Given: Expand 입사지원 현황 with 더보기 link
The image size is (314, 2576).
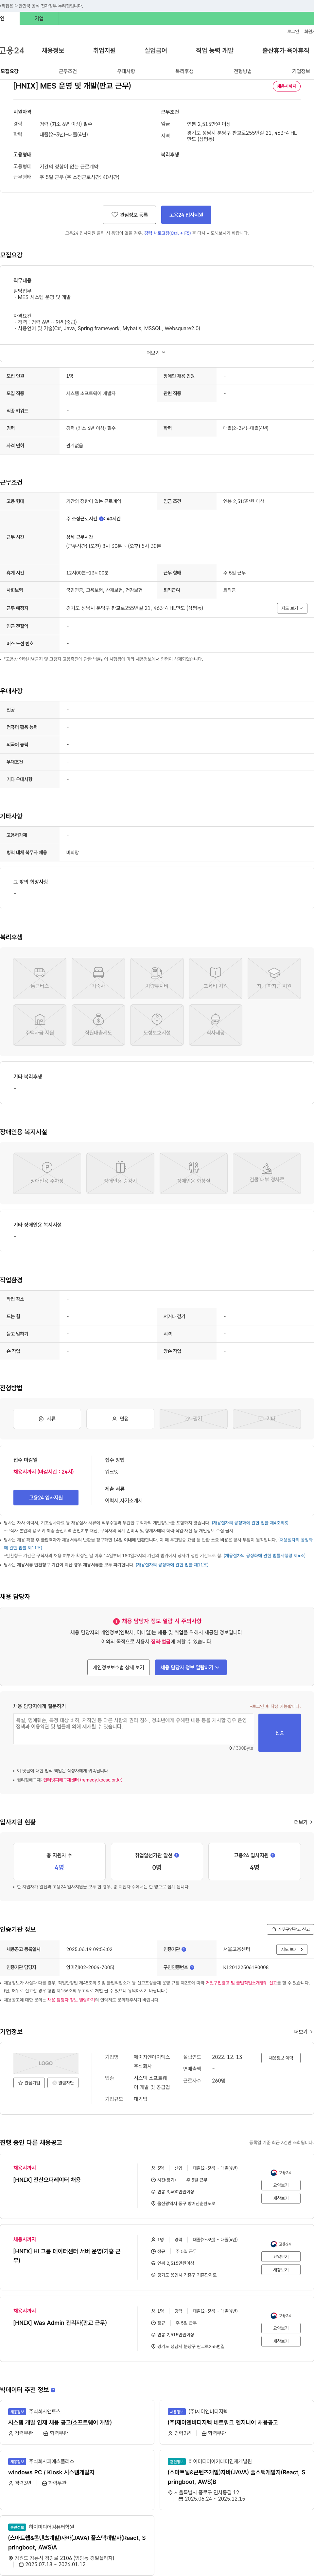Looking at the screenshot, I should [x=303, y=1822].
